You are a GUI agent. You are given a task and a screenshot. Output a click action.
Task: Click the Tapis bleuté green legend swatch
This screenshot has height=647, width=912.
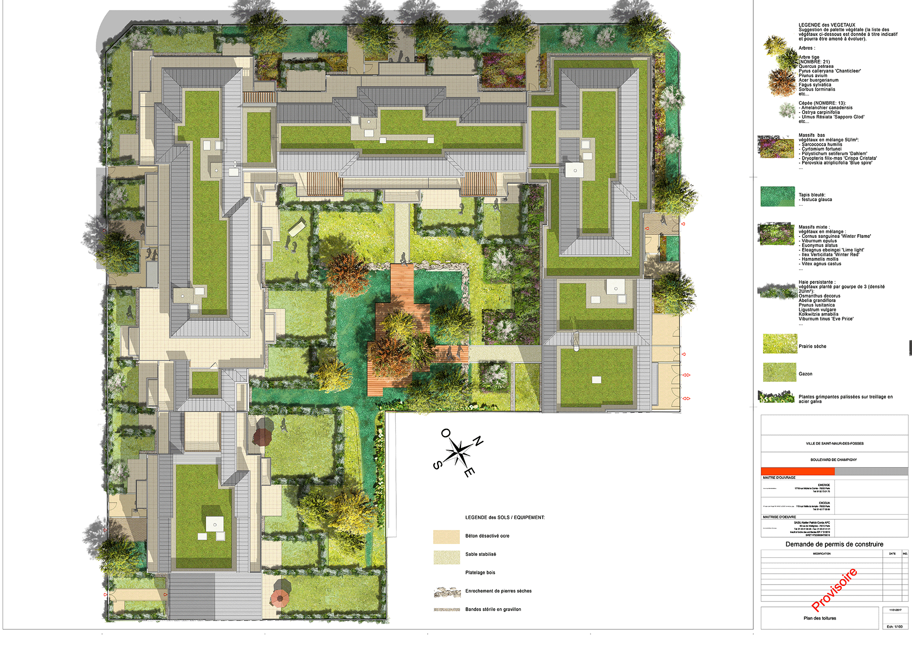(777, 196)
